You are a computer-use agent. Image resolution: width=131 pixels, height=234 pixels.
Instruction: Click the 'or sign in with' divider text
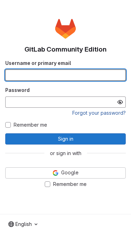click(x=66, y=153)
